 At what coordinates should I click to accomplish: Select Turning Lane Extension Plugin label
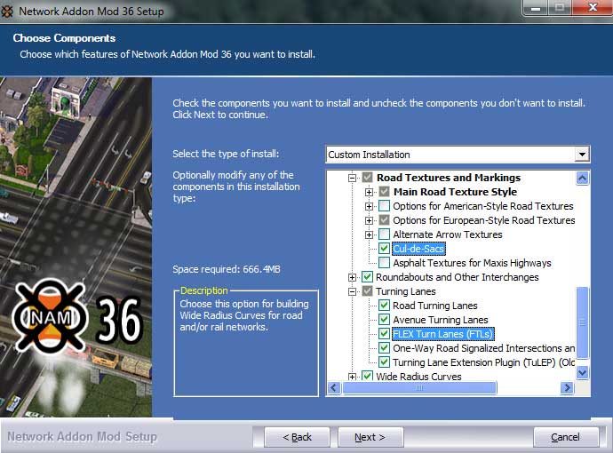pos(483,362)
